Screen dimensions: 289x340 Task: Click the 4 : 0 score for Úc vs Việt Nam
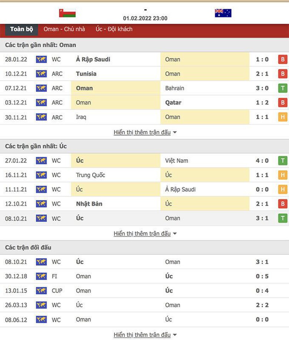coord(262,160)
